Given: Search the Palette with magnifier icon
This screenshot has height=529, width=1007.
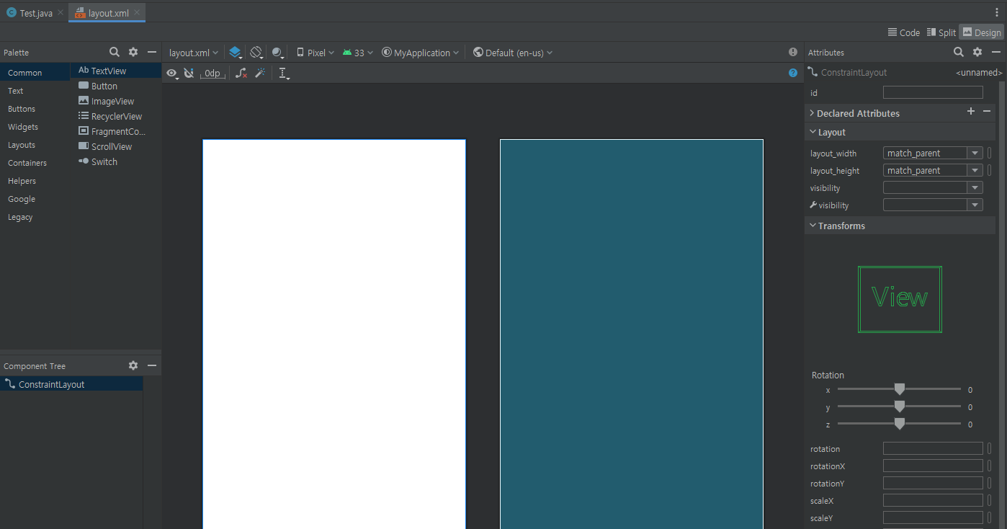Looking at the screenshot, I should coord(115,52).
